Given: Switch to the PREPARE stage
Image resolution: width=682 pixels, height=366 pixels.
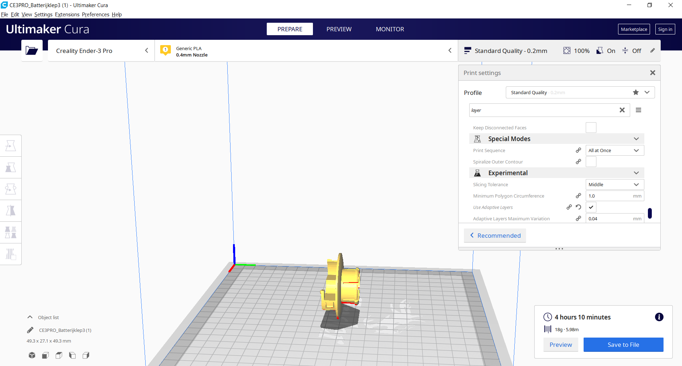Looking at the screenshot, I should click(290, 29).
